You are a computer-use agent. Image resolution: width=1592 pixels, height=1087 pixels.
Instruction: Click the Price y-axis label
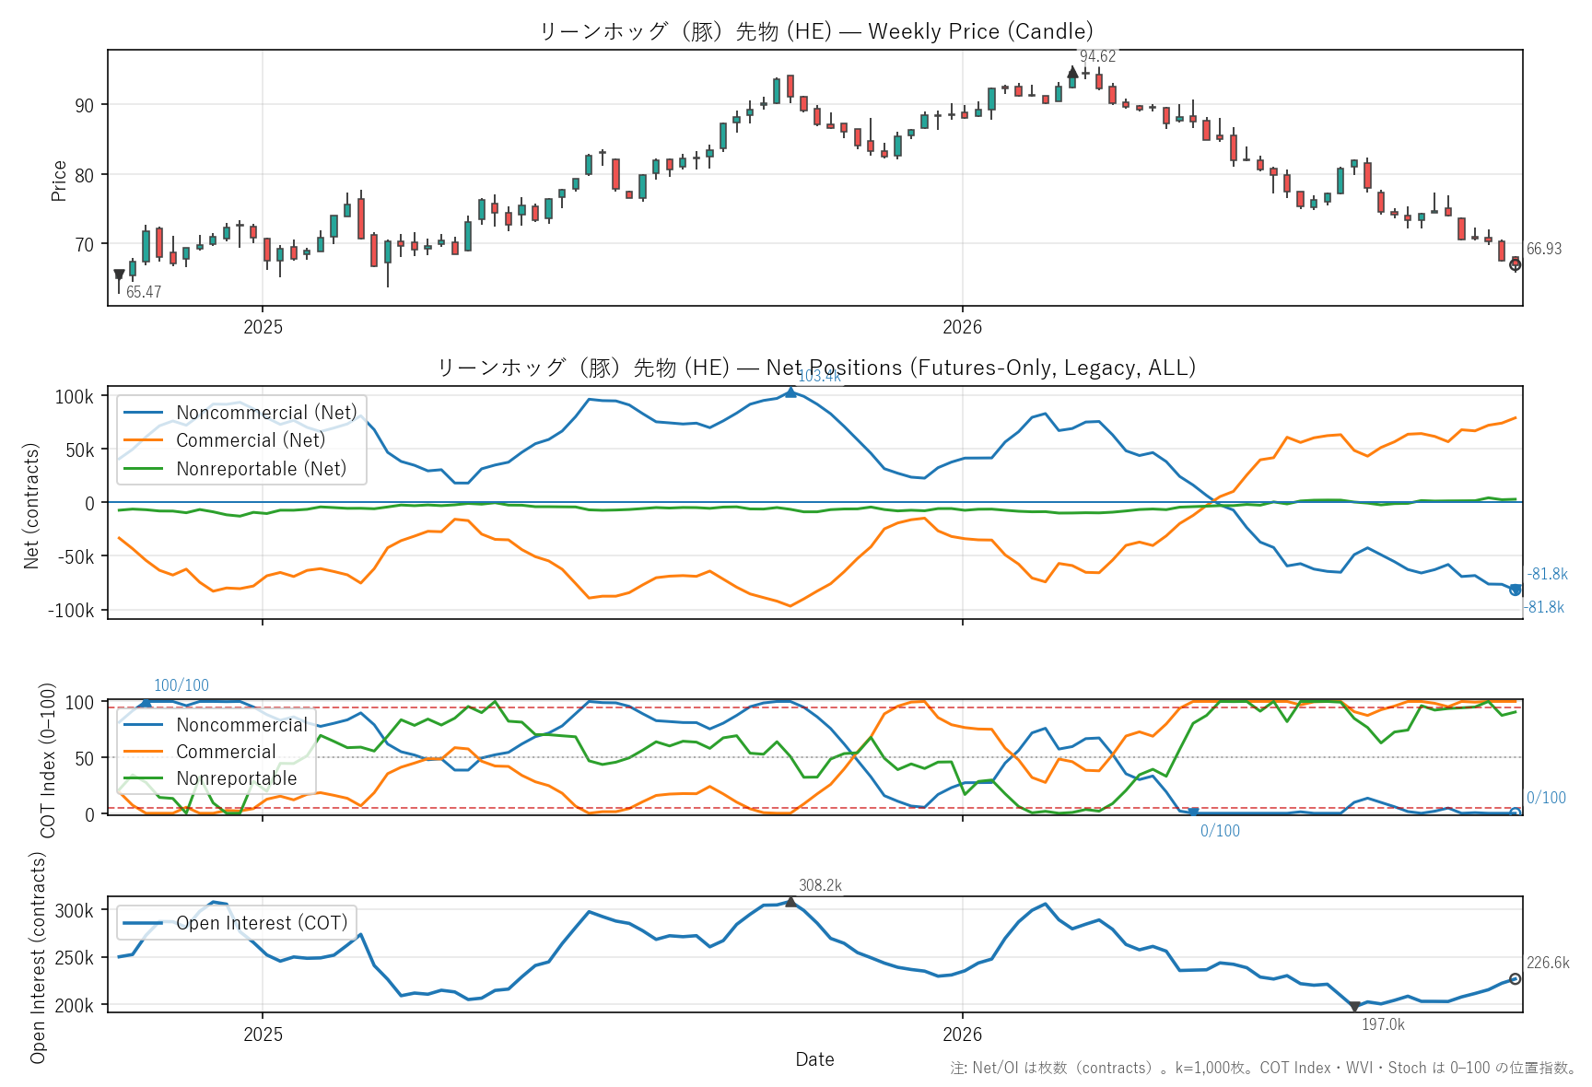[59, 181]
